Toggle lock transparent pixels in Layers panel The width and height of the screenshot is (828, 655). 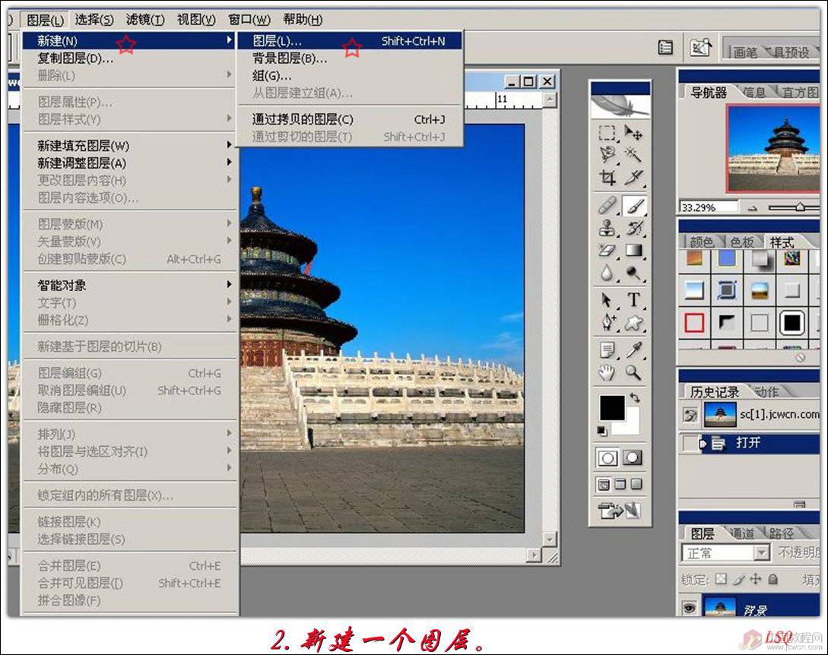(721, 579)
